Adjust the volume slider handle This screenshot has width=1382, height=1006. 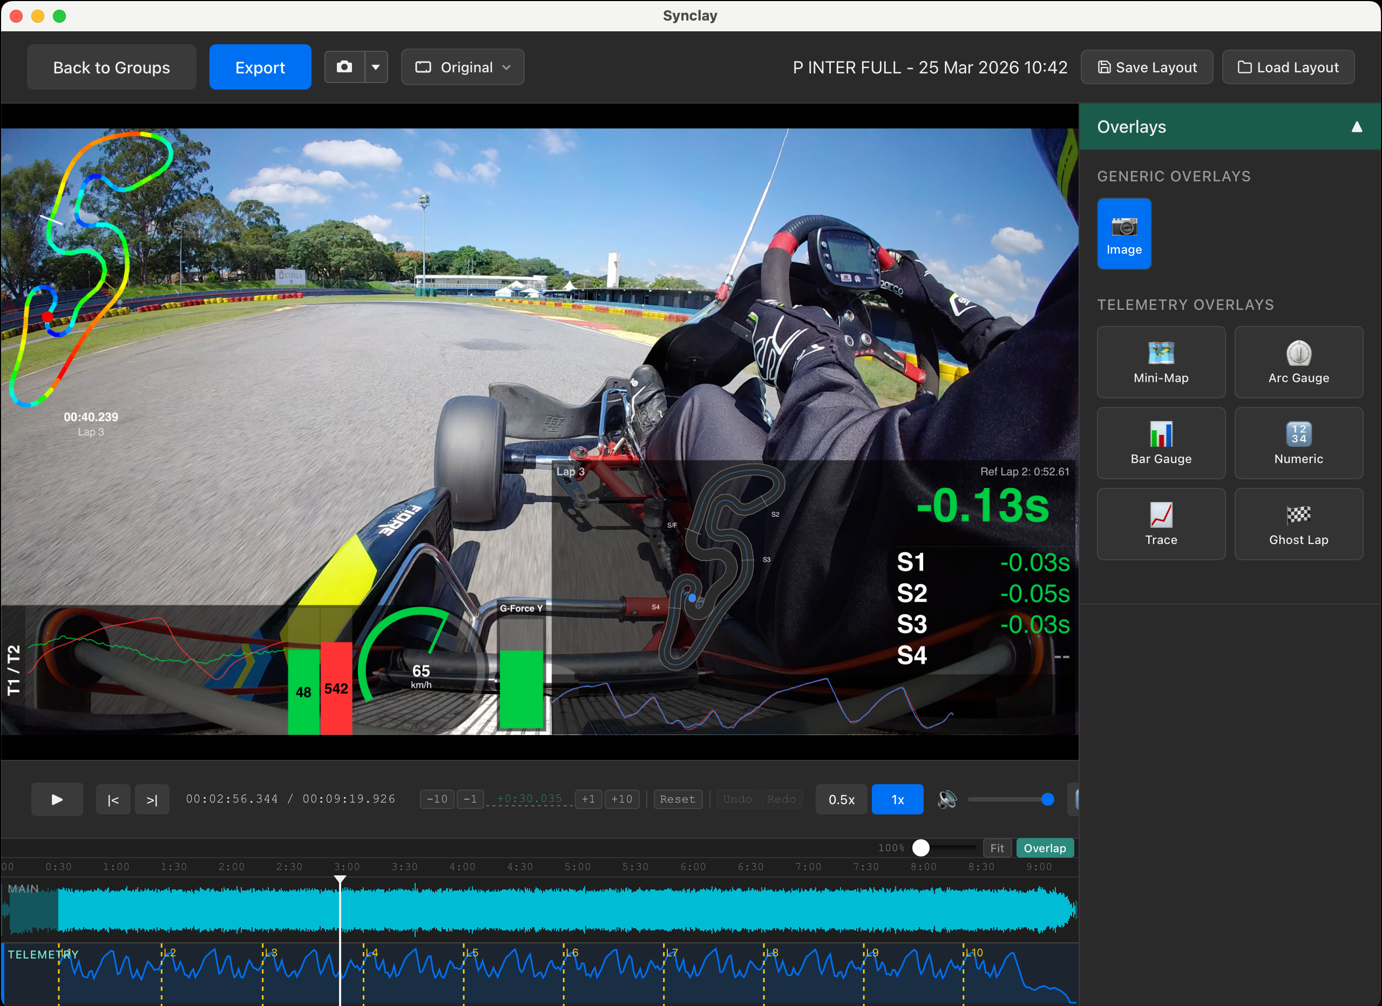coord(1047,799)
